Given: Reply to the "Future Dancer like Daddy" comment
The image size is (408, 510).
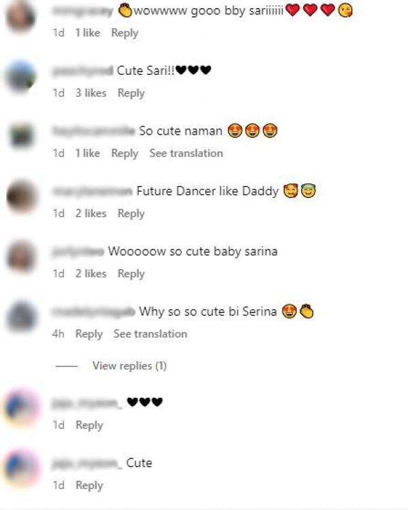Looking at the screenshot, I should pos(131,214).
